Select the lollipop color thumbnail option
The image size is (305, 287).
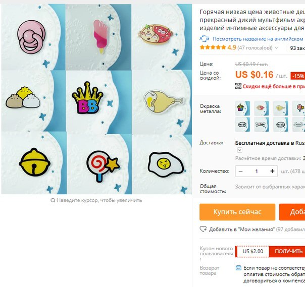coord(299,108)
